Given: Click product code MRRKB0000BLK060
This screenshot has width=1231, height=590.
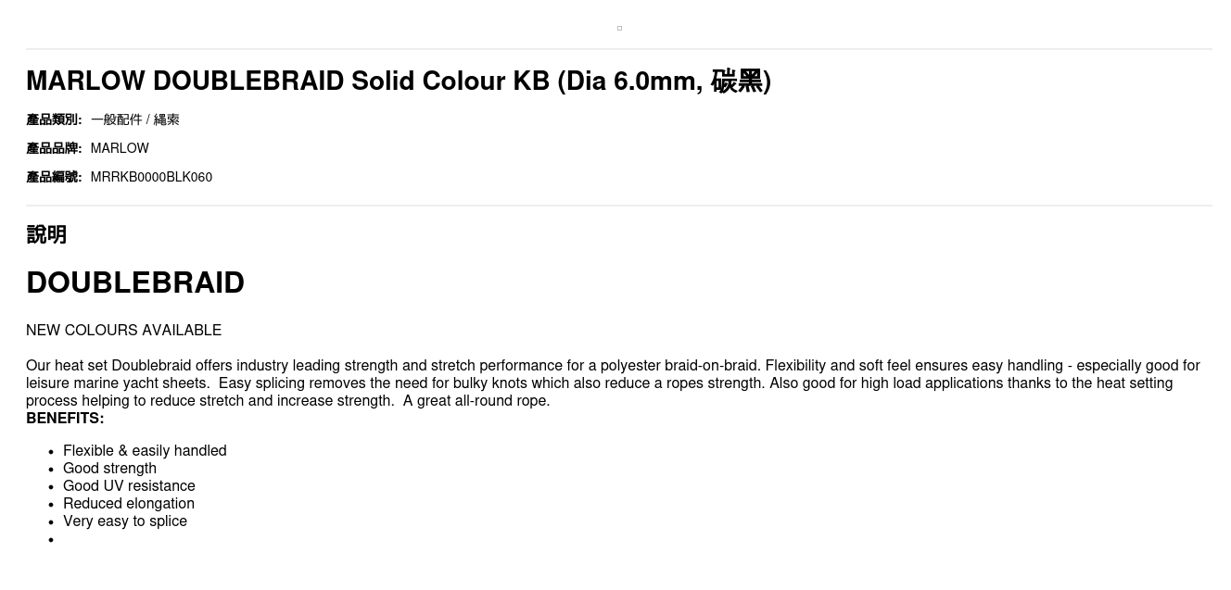Looking at the screenshot, I should click(151, 177).
